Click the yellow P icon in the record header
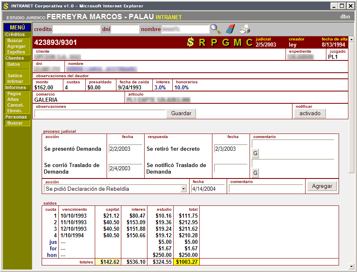This screenshot has height=272, width=357. coord(214,42)
